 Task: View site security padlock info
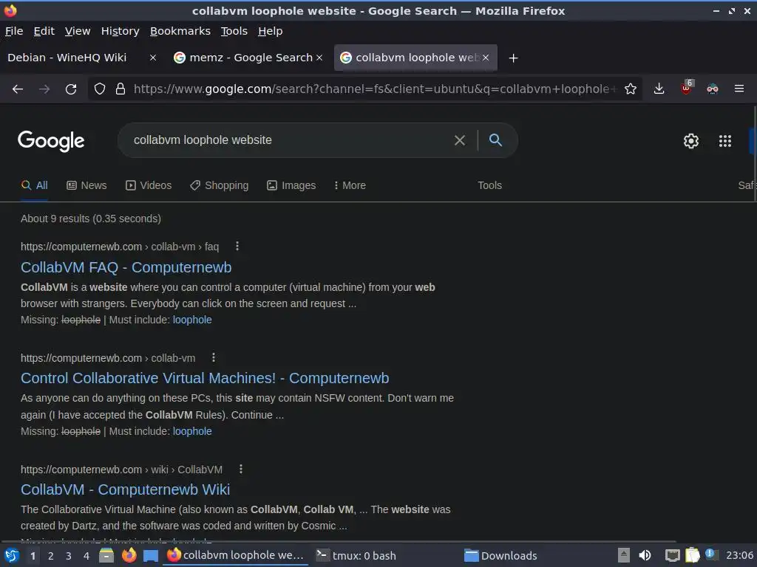120,89
